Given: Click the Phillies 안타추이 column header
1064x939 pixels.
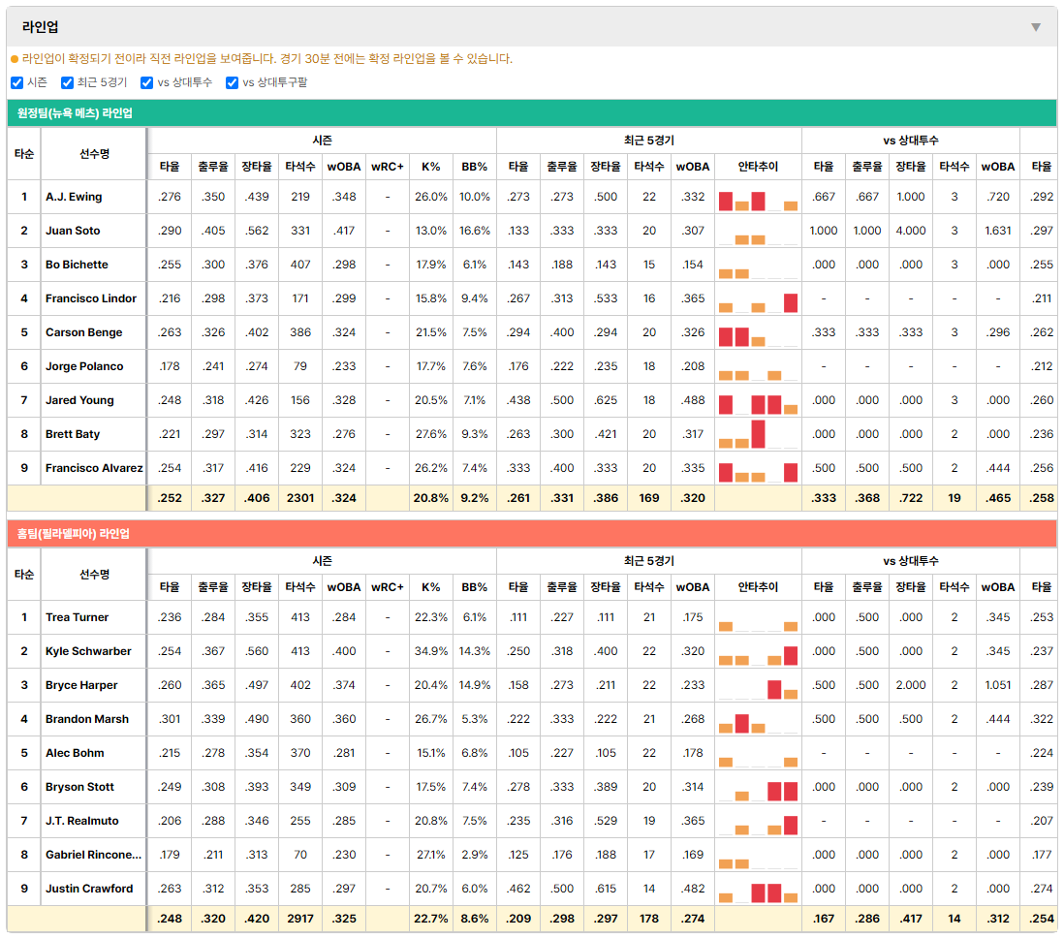Looking at the screenshot, I should (758, 587).
